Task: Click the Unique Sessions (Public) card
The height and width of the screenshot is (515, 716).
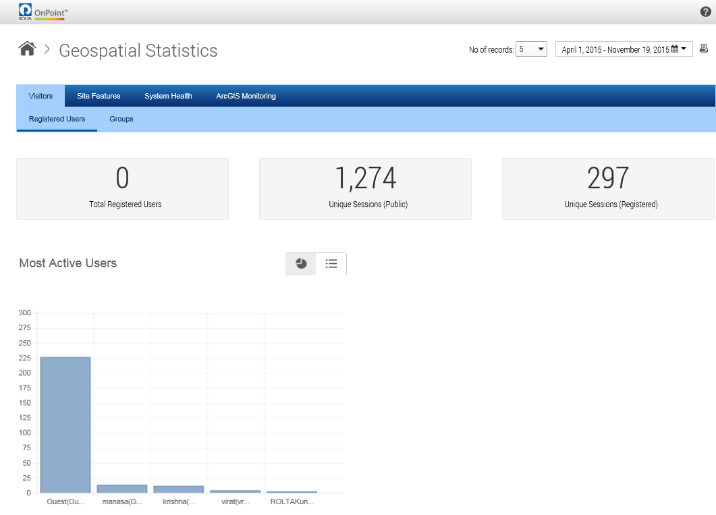Action: 365,189
